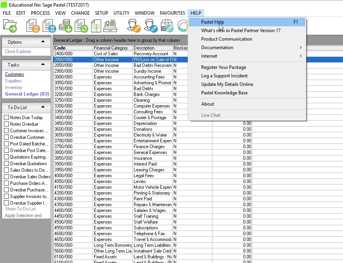Click the document with refresh arrows icon
The height and width of the screenshot is (263, 343).
pos(81,26)
